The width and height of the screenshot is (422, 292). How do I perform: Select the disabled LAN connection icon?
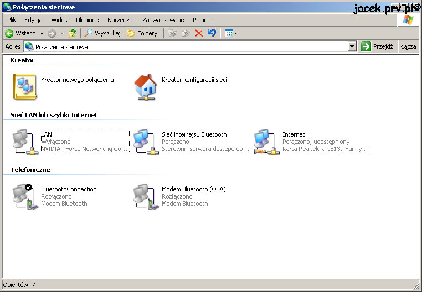(x=25, y=142)
